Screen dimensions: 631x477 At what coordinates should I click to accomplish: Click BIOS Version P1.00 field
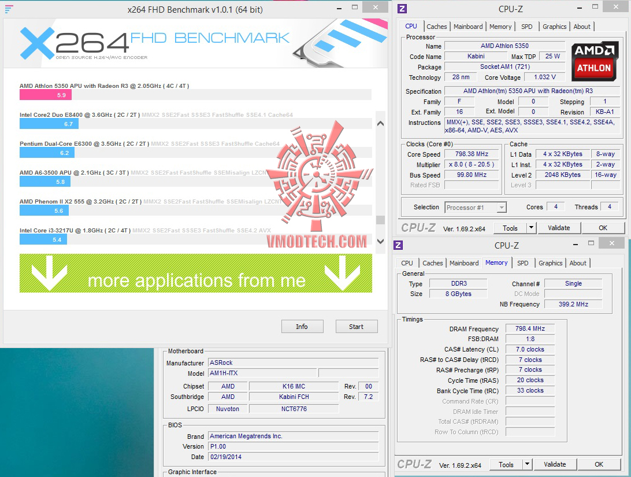click(294, 446)
